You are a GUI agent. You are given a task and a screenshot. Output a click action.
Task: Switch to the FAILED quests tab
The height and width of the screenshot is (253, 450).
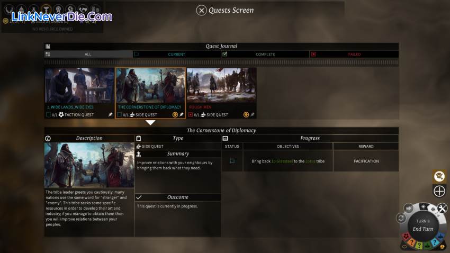354,54
